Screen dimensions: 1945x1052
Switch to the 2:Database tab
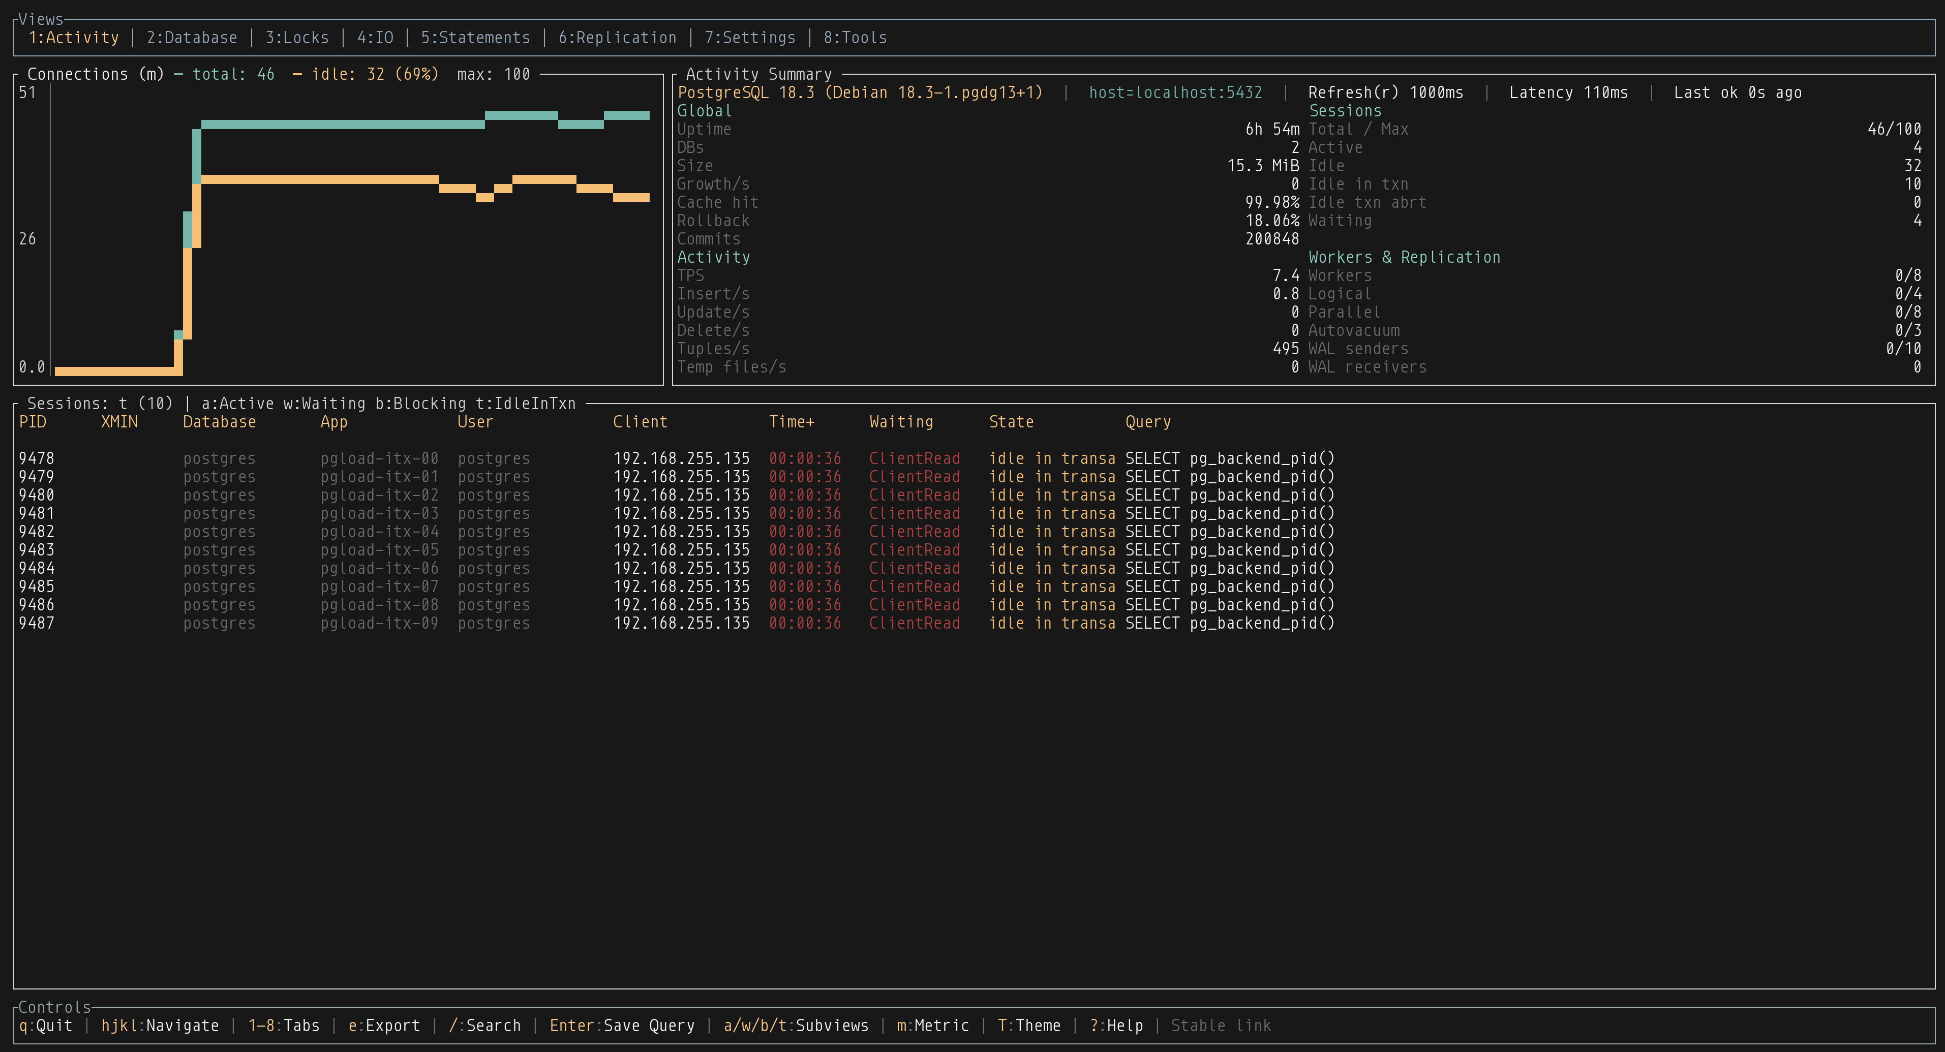(x=192, y=38)
